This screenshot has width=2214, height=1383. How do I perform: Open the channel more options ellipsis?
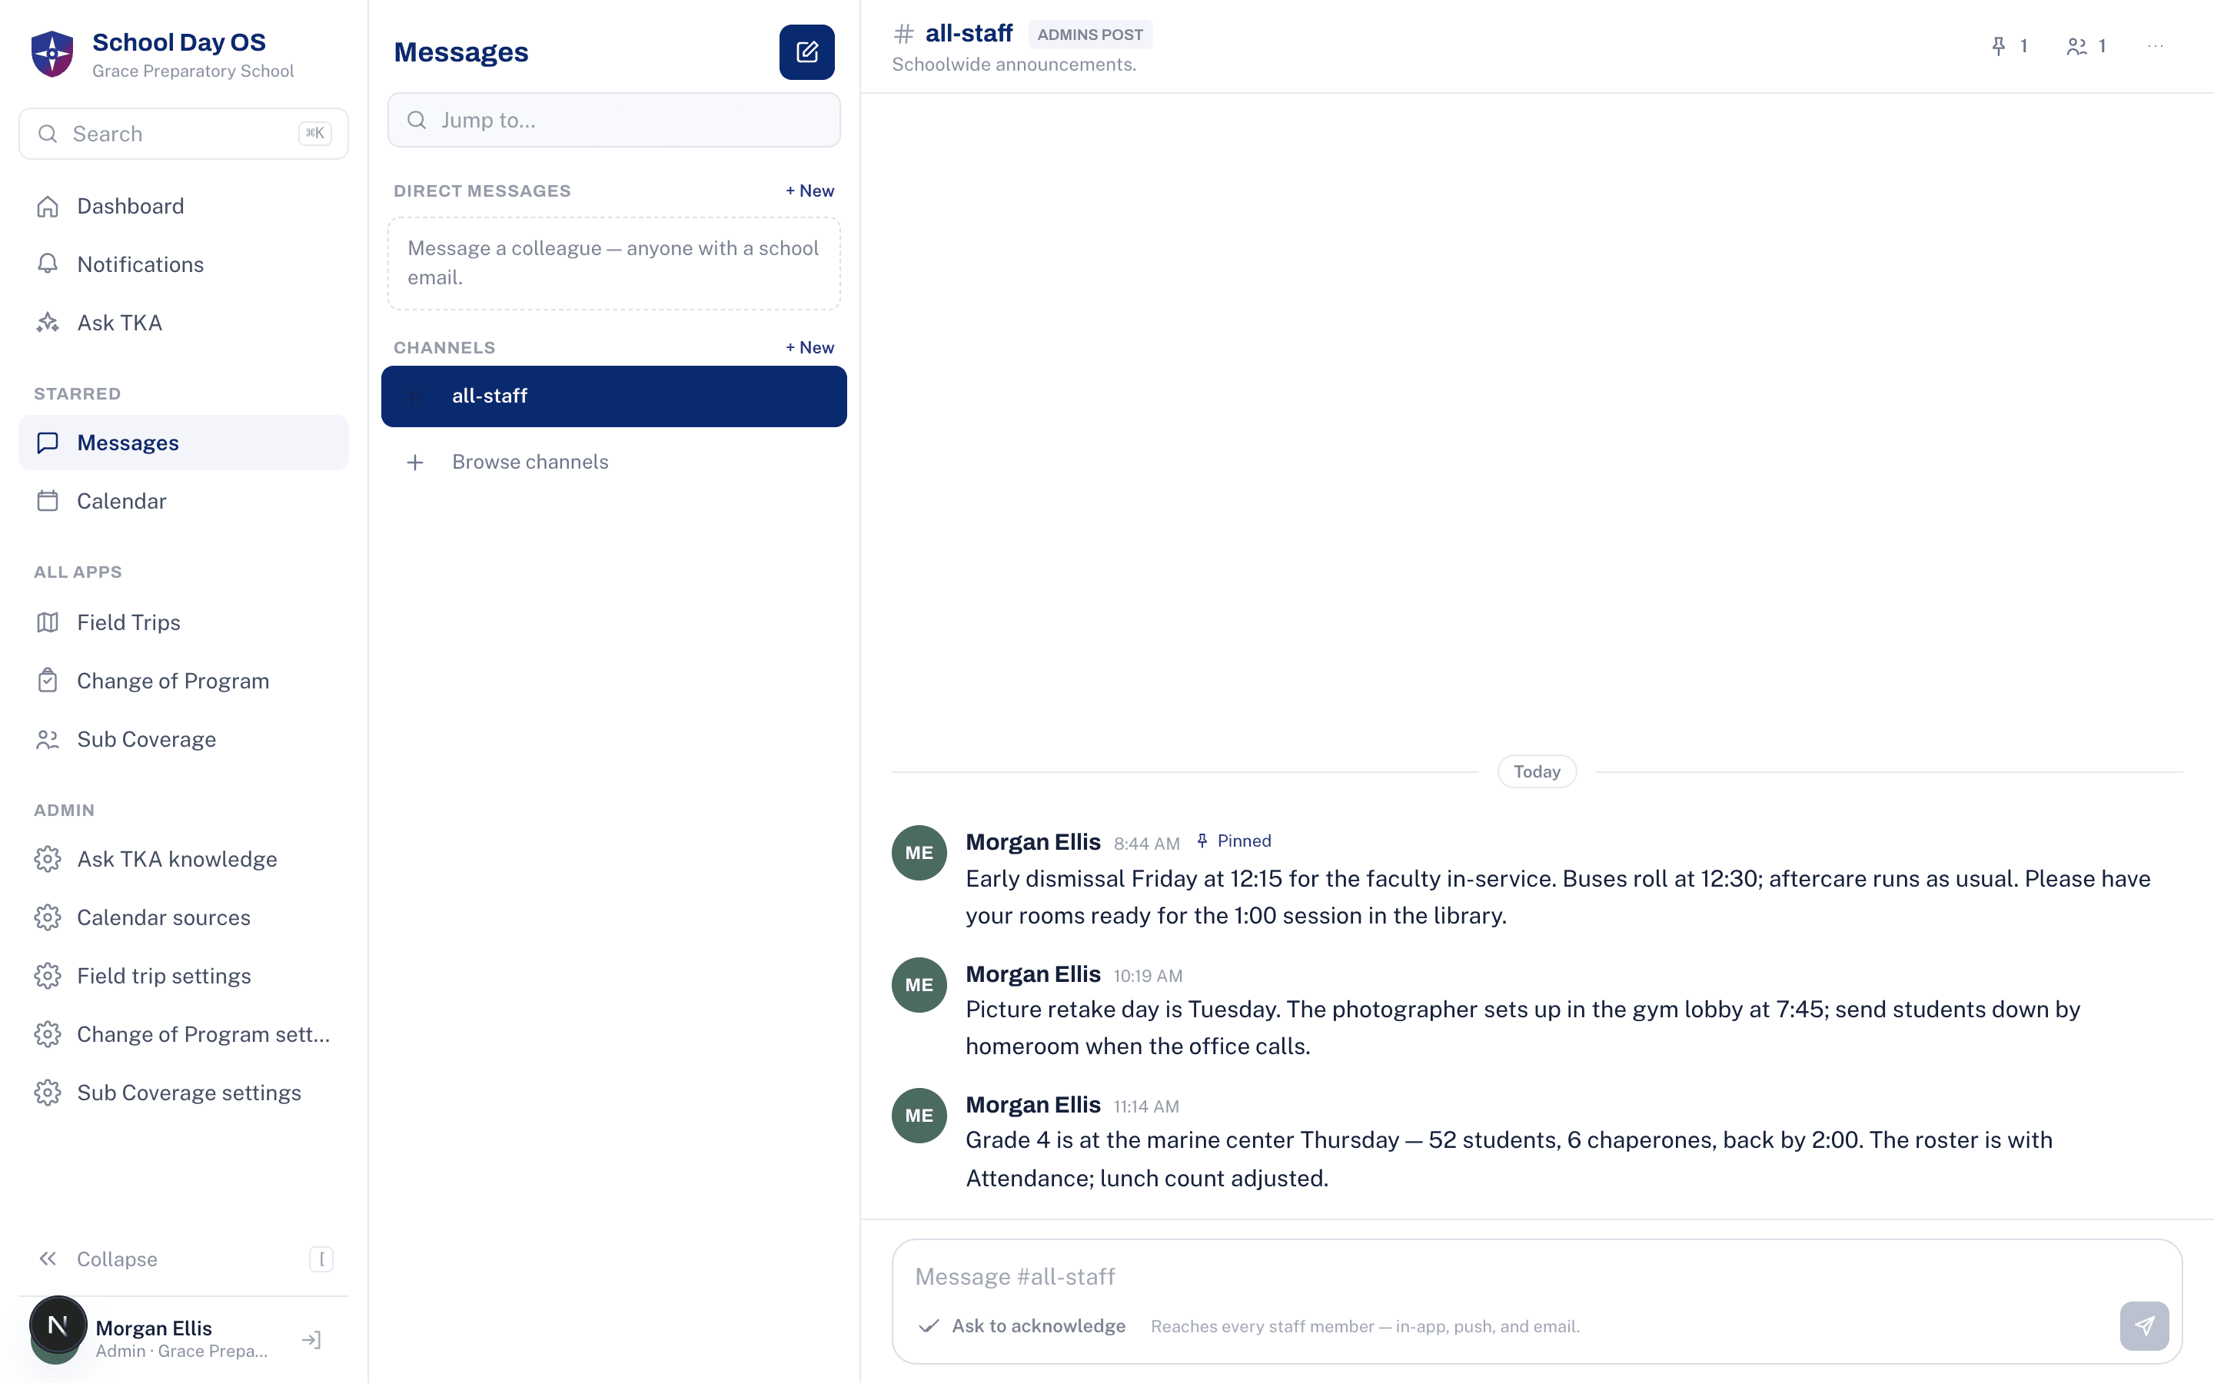point(2156,46)
